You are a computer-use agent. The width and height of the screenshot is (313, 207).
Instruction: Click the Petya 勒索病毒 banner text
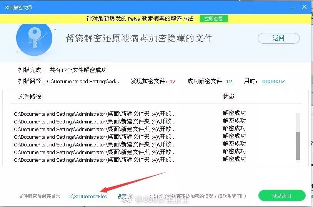140,19
